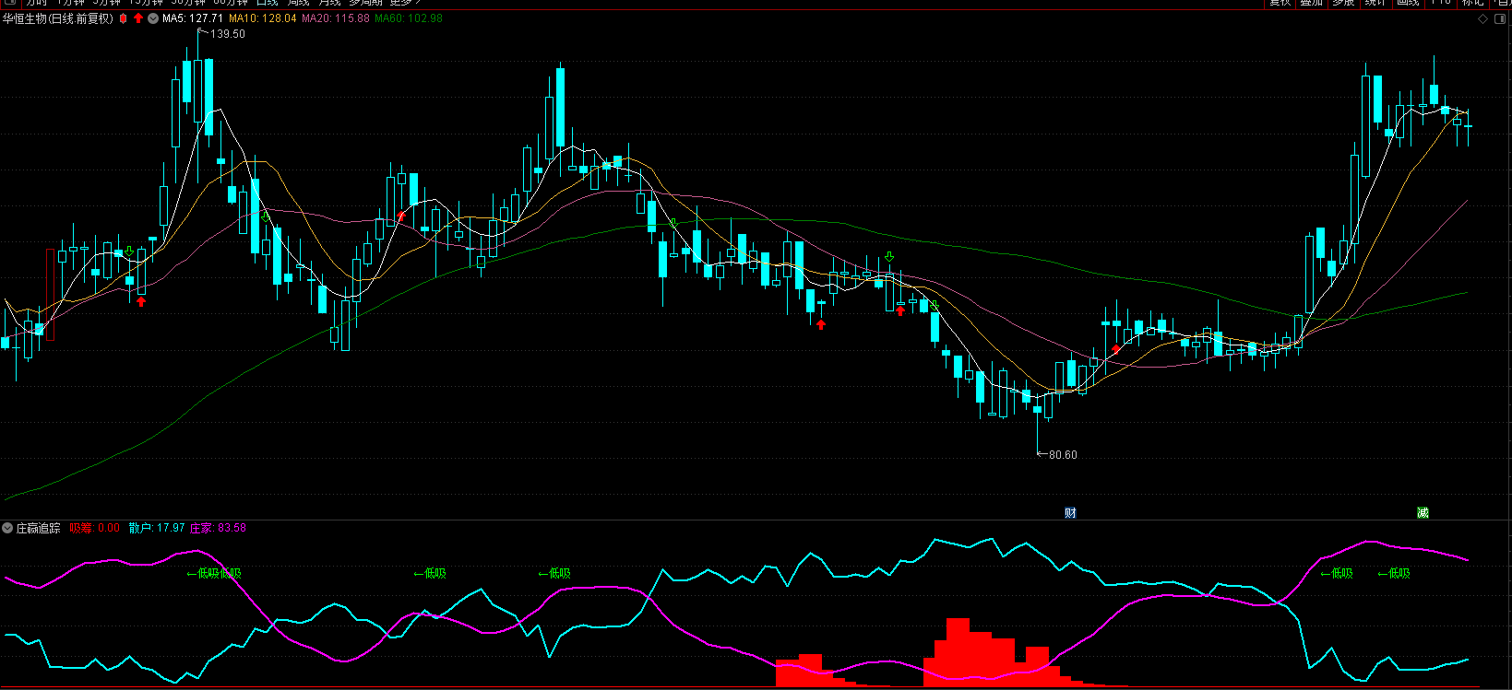
Task: Click the 80.60 low price label
Action: pyautogui.click(x=1063, y=454)
